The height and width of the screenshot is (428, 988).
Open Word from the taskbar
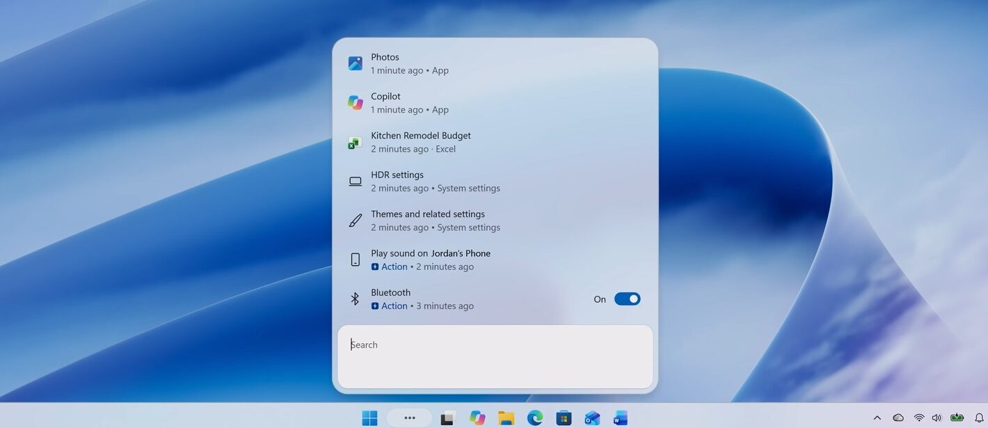(x=621, y=418)
